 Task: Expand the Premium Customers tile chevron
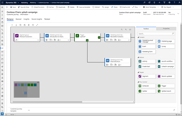(38, 40)
